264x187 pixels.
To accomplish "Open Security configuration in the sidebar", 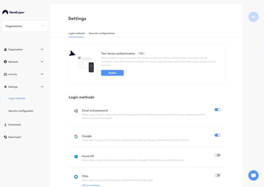I will click(21, 111).
